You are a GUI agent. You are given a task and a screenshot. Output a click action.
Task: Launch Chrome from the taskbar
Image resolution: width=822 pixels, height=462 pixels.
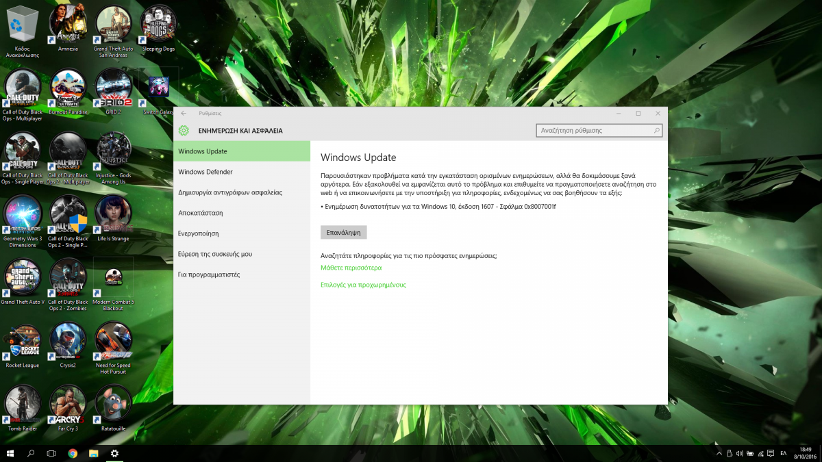73,453
